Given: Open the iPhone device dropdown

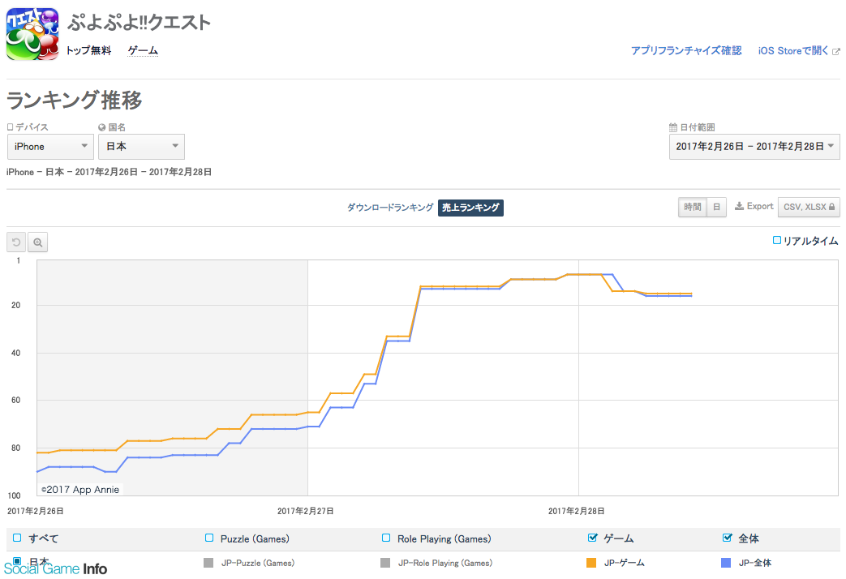Looking at the screenshot, I should click(51, 147).
